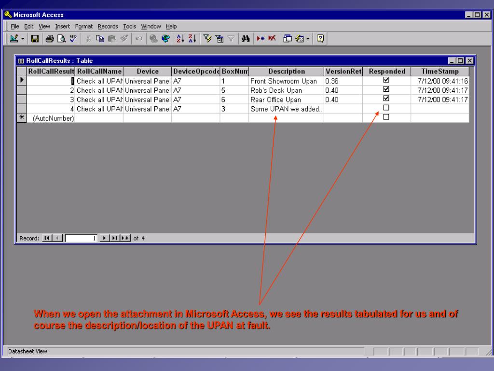
Task: Click the '(AutoNumber)' cell
Action: click(50, 118)
